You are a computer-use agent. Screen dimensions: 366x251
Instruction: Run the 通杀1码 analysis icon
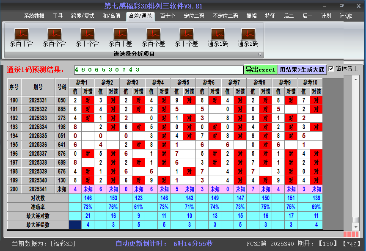point(218,34)
